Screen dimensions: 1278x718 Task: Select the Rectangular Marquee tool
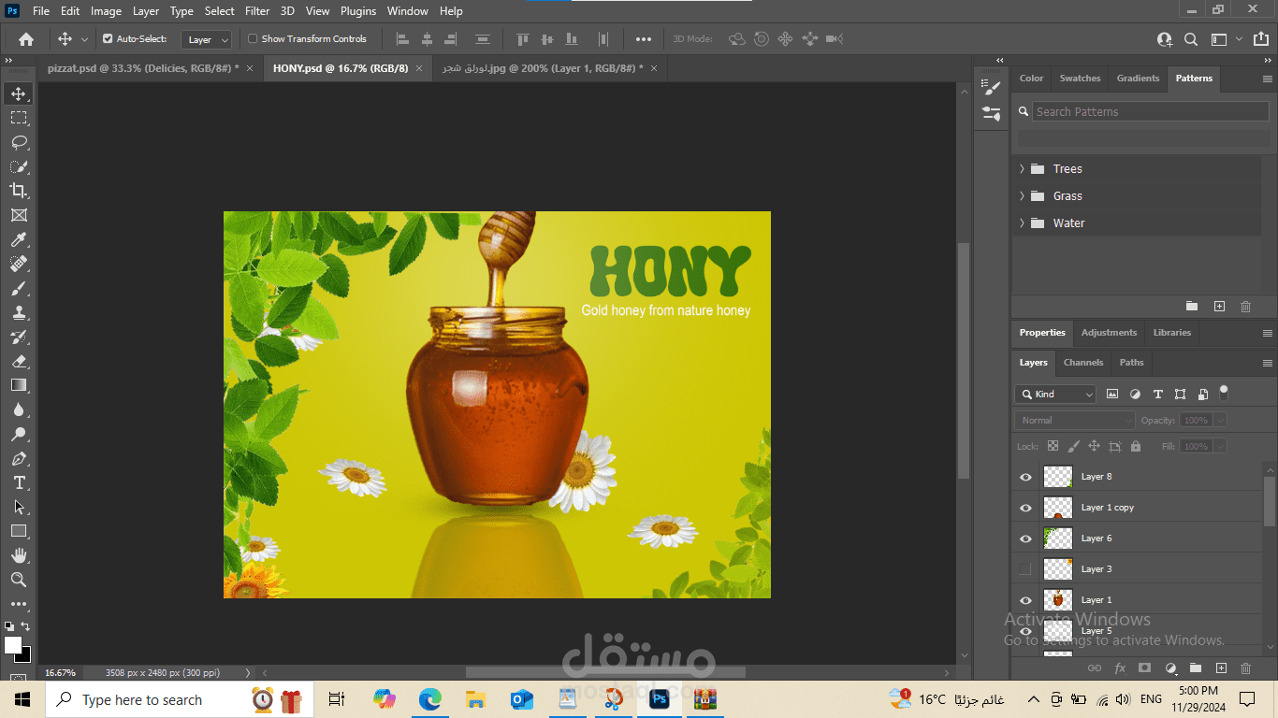tap(19, 118)
